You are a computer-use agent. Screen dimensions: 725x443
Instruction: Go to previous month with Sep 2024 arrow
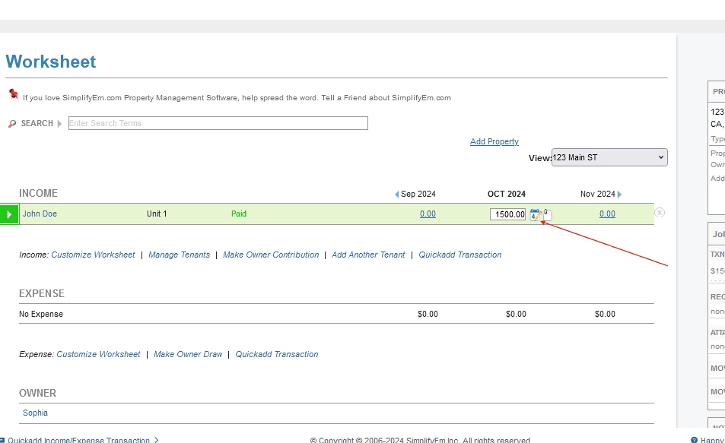point(396,195)
